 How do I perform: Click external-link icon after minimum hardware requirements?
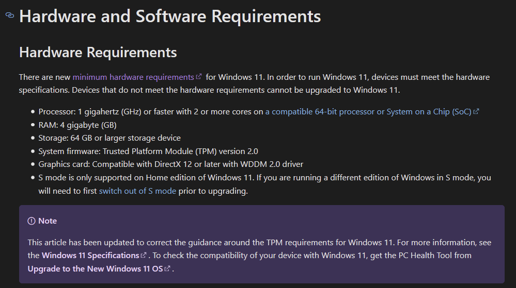click(199, 77)
